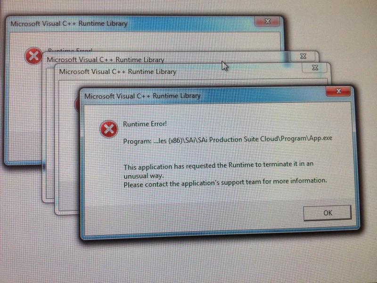Select the front dialog's title bar text
The height and width of the screenshot is (283, 377).
pos(142,96)
